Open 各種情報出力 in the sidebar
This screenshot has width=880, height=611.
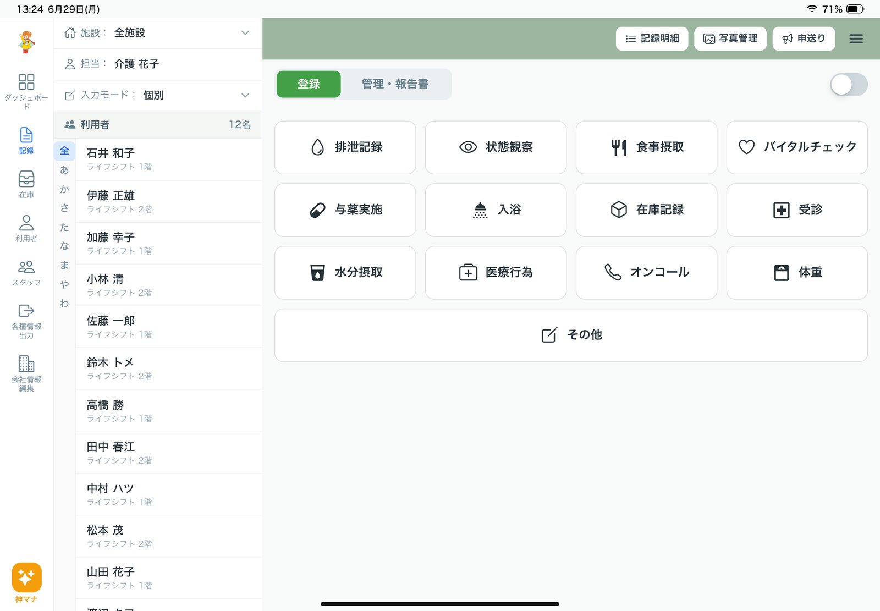click(x=26, y=321)
